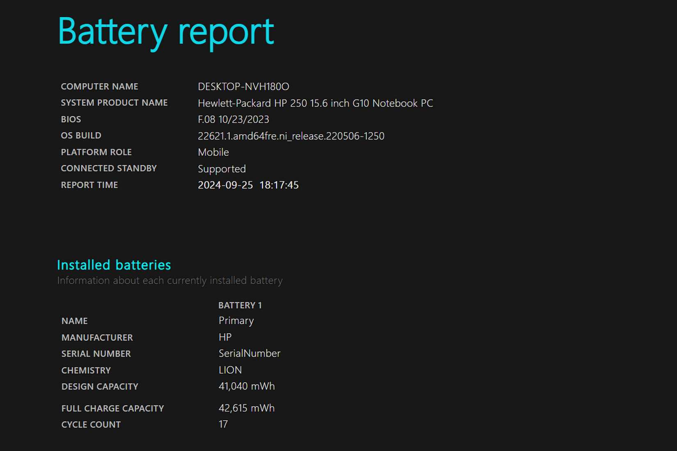Viewport: 677px width, 451px height.
Task: Select the cycle count value 17
Action: [x=223, y=424]
